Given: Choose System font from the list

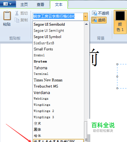Looking at the screenshot, I should [x=58, y=62].
